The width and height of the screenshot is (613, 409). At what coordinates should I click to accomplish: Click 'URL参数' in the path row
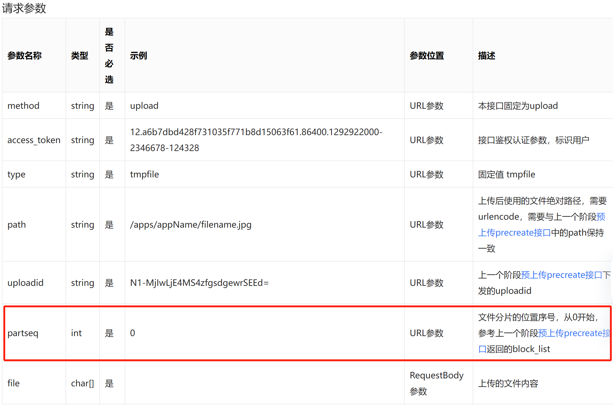[x=426, y=225]
